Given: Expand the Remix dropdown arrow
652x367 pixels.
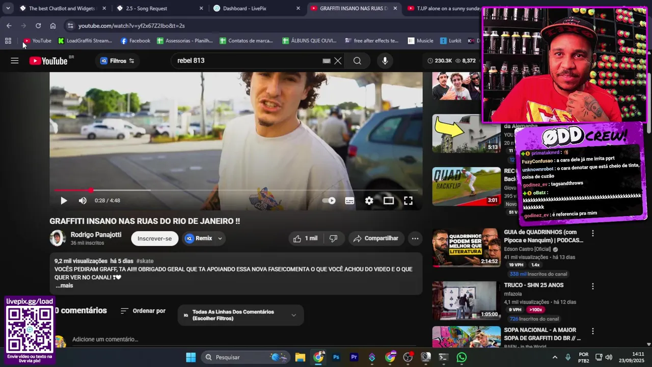Looking at the screenshot, I should 220,238.
